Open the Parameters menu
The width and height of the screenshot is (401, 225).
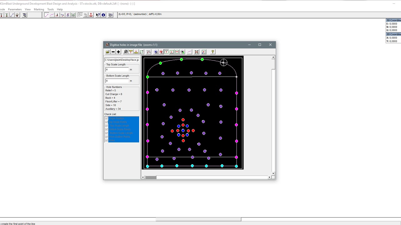[15, 9]
